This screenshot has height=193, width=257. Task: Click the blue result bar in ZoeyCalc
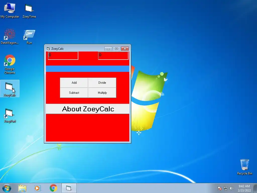88,69
